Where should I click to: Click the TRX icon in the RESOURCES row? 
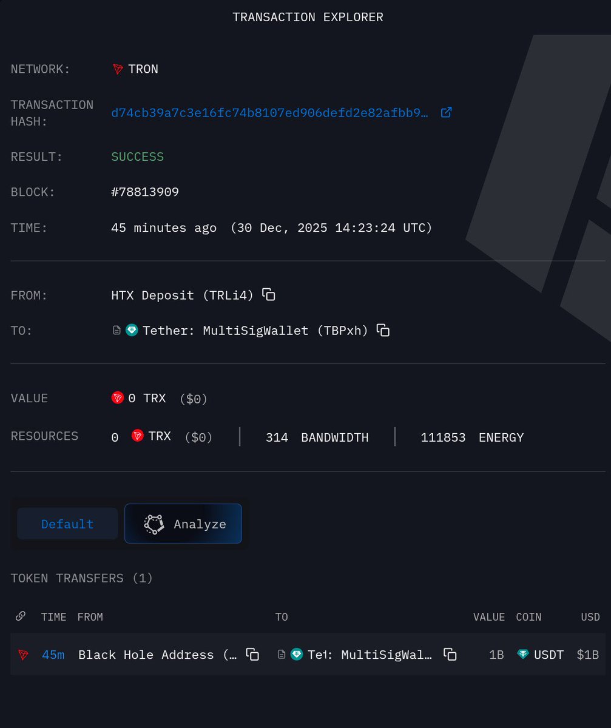[138, 436]
